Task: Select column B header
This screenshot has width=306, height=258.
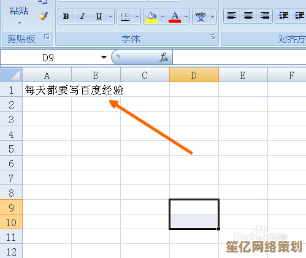Action: point(96,75)
